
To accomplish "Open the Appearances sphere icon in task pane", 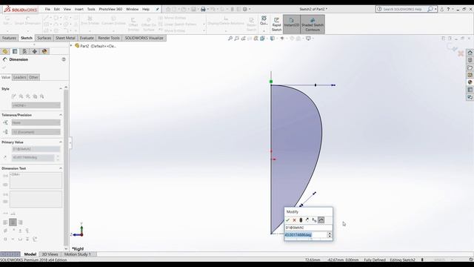I will point(470,82).
